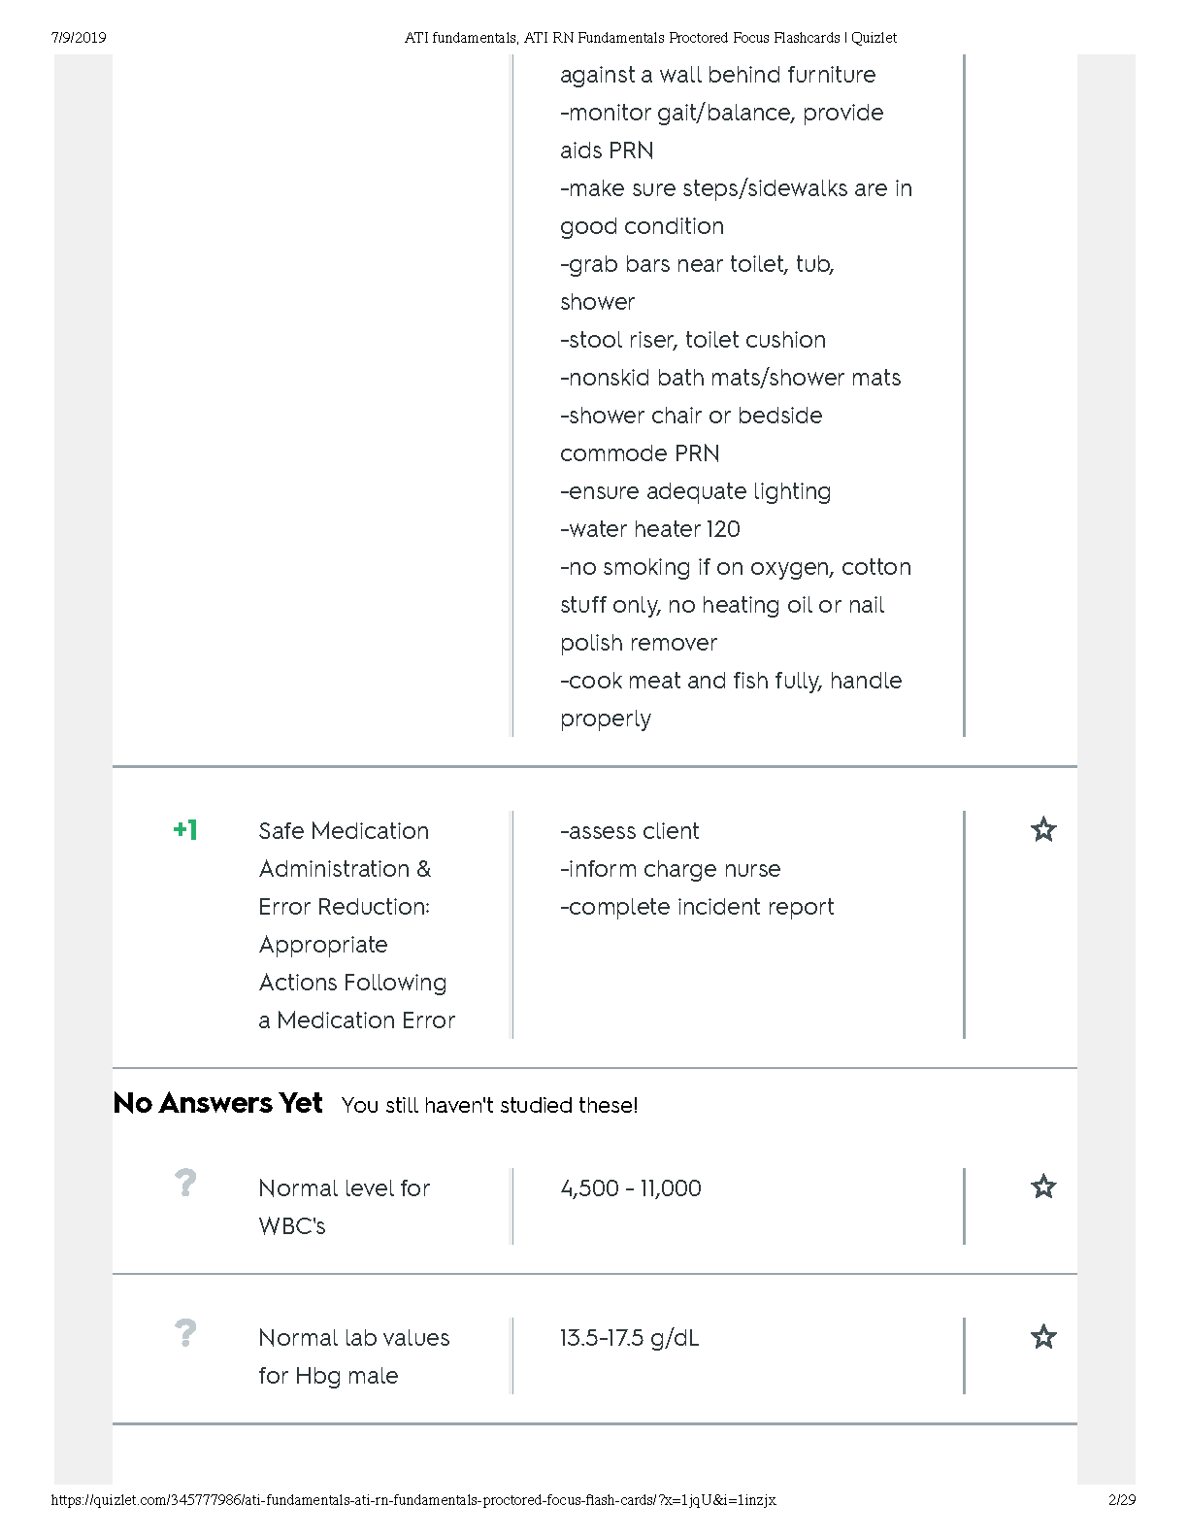Open the quizlet.com URL in footer
1188x1538 pixels.
(x=412, y=1500)
